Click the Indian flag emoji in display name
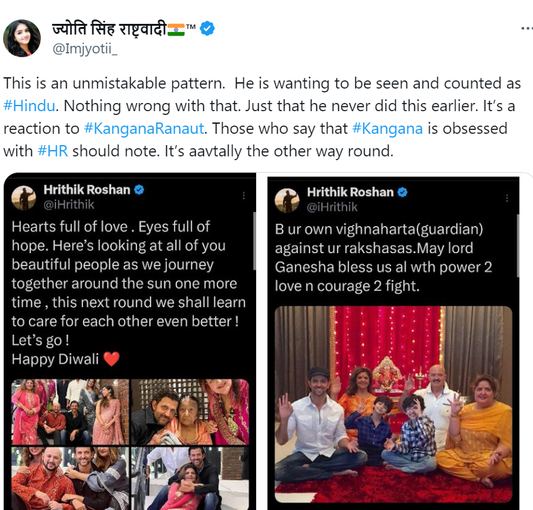Screen dimensions: 533x510 tap(176, 28)
